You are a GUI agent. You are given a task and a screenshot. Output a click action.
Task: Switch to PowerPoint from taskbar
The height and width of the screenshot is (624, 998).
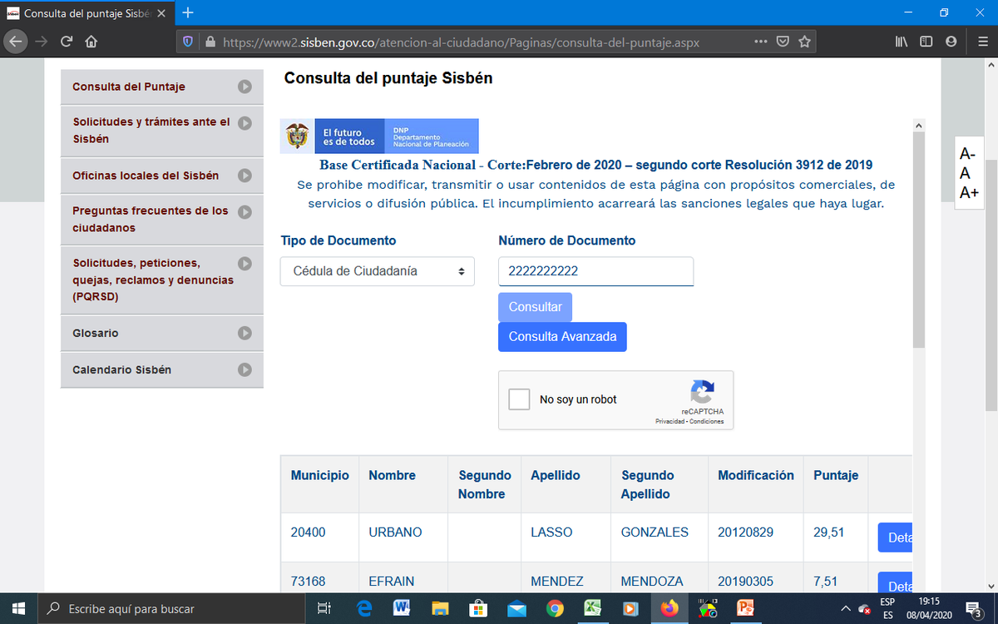pos(745,609)
